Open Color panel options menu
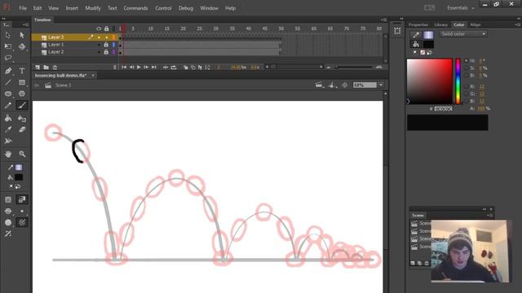 click(517, 24)
